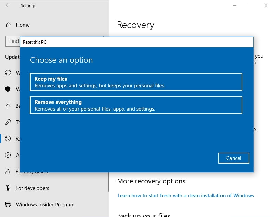Open Troubleshoot wrench icon
The width and height of the screenshot is (274, 217).
8,122
